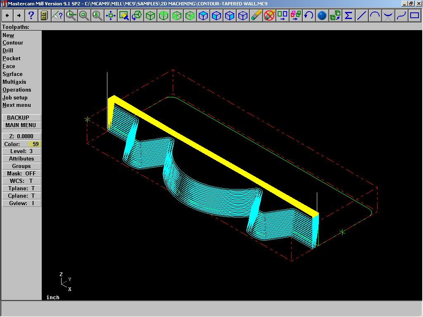Go to previous toolbar page arrow
This screenshot has width=423, height=317.
point(7,16)
